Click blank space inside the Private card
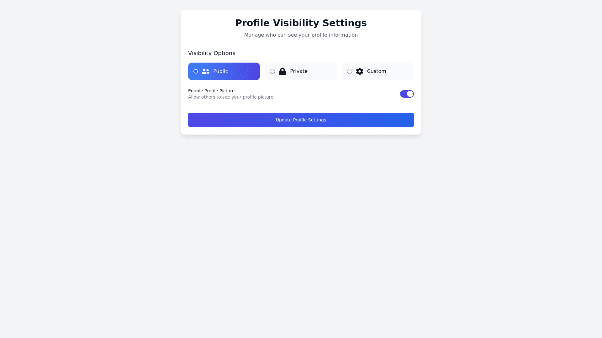This screenshot has width=602, height=338. (323, 71)
